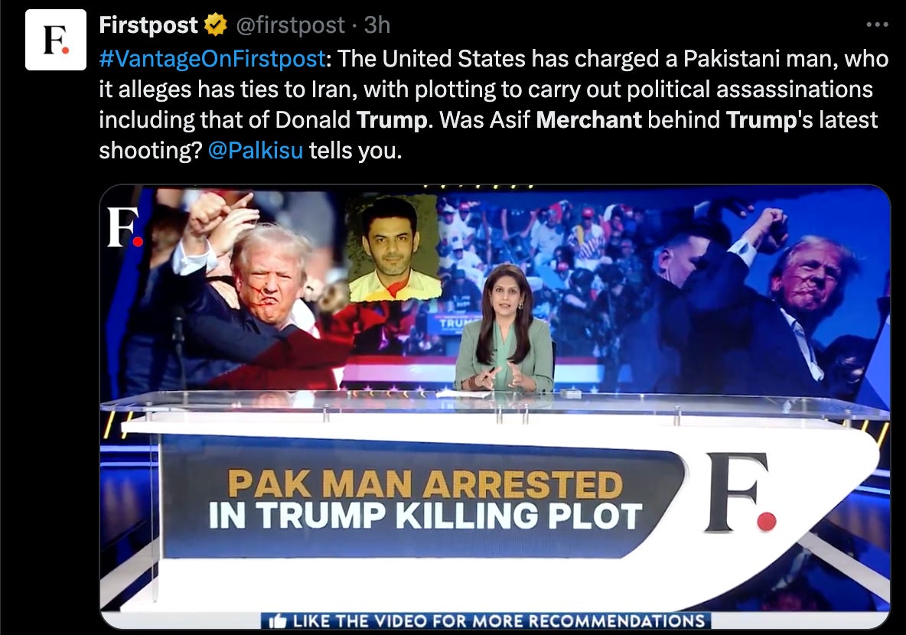Open the 3h timestamp of the post
Image resolution: width=906 pixels, height=635 pixels.
377,24
